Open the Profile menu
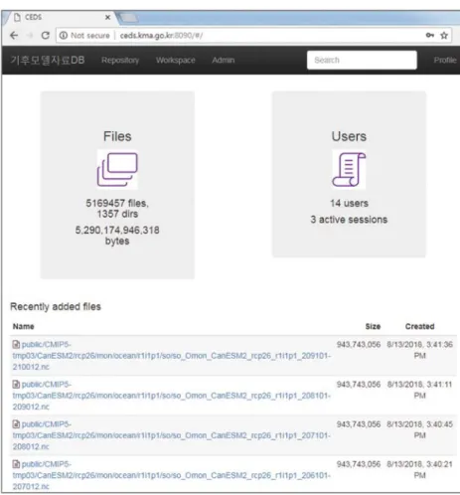 445,60
